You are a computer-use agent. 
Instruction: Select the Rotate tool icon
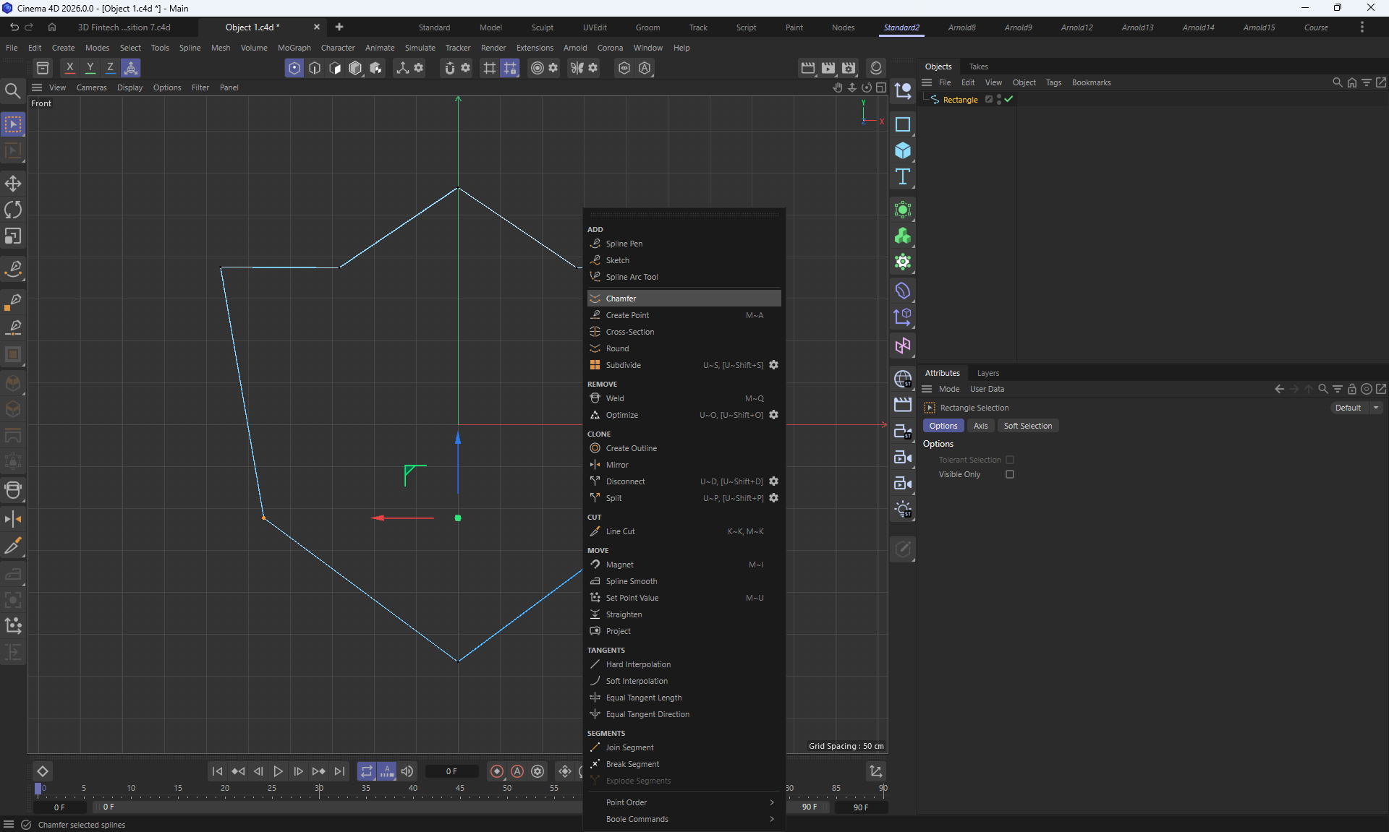point(13,210)
